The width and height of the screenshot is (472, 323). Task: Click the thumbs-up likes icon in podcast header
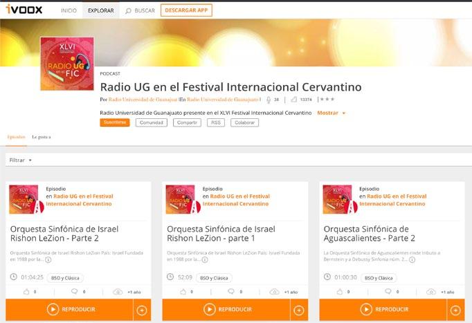pos(294,99)
